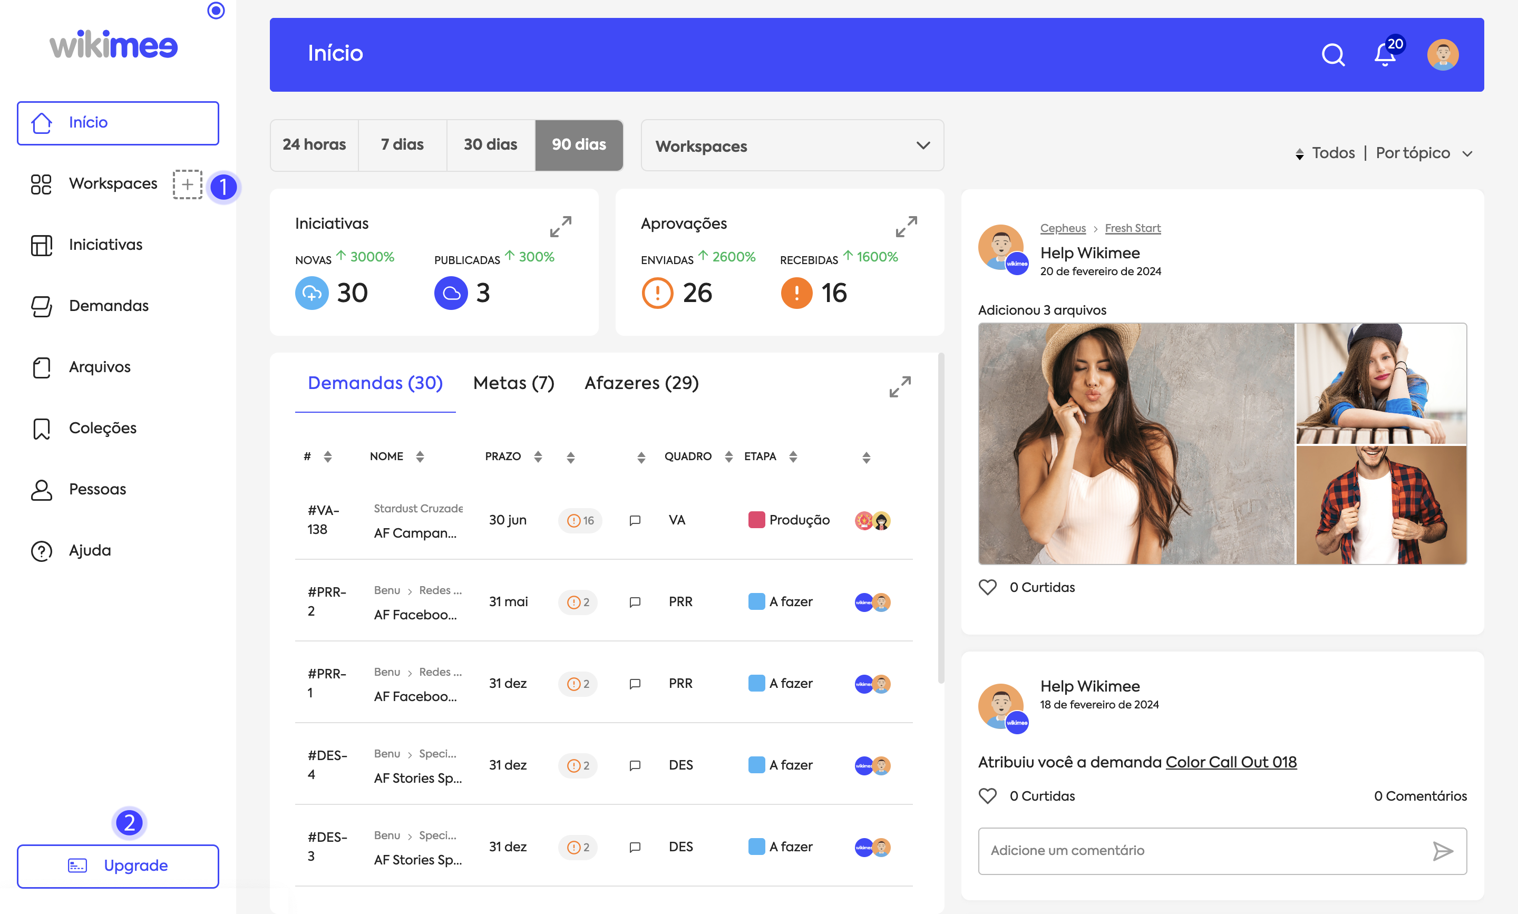Select the 24 horas time filter
Viewport: 1518px width, 914px height.
coord(314,145)
